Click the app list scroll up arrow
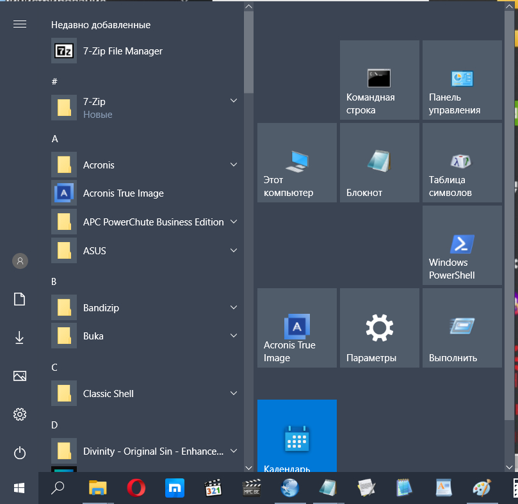 pyautogui.click(x=249, y=6)
